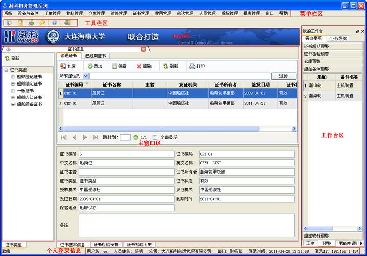Go to the first page of results
The image size is (367, 256).
point(63,138)
